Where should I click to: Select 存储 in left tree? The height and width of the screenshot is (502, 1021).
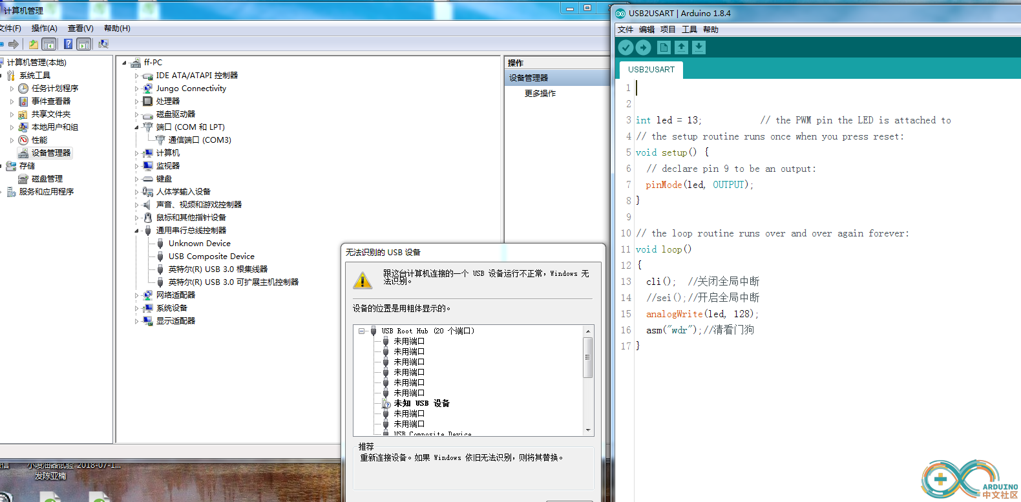(x=27, y=166)
